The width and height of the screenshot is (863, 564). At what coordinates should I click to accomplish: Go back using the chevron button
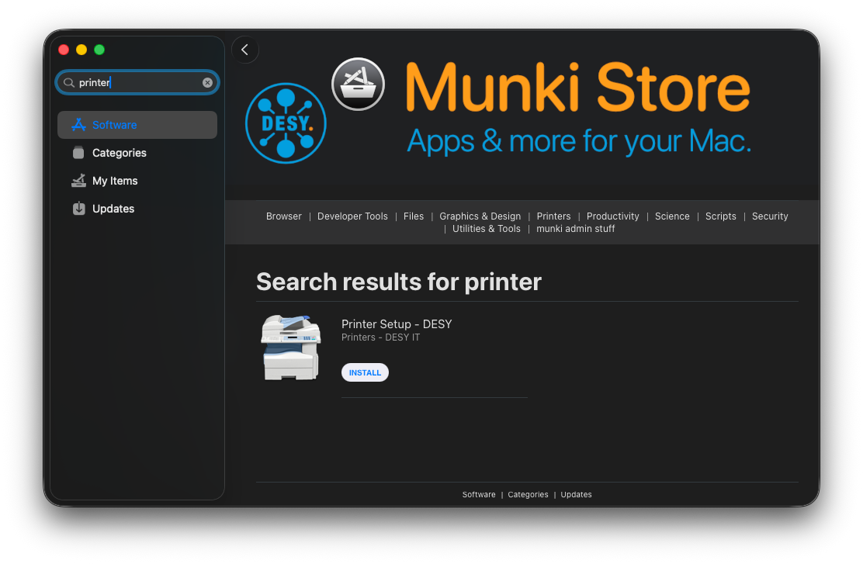[245, 50]
